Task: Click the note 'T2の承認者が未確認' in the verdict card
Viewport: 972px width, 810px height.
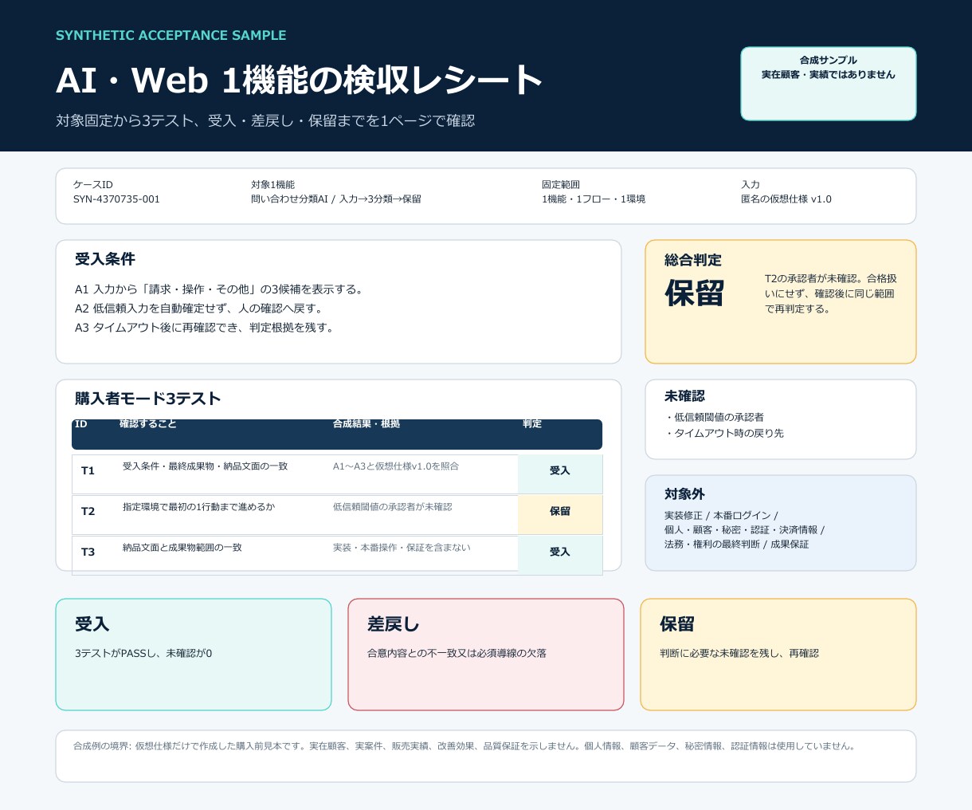Action: pos(831,293)
